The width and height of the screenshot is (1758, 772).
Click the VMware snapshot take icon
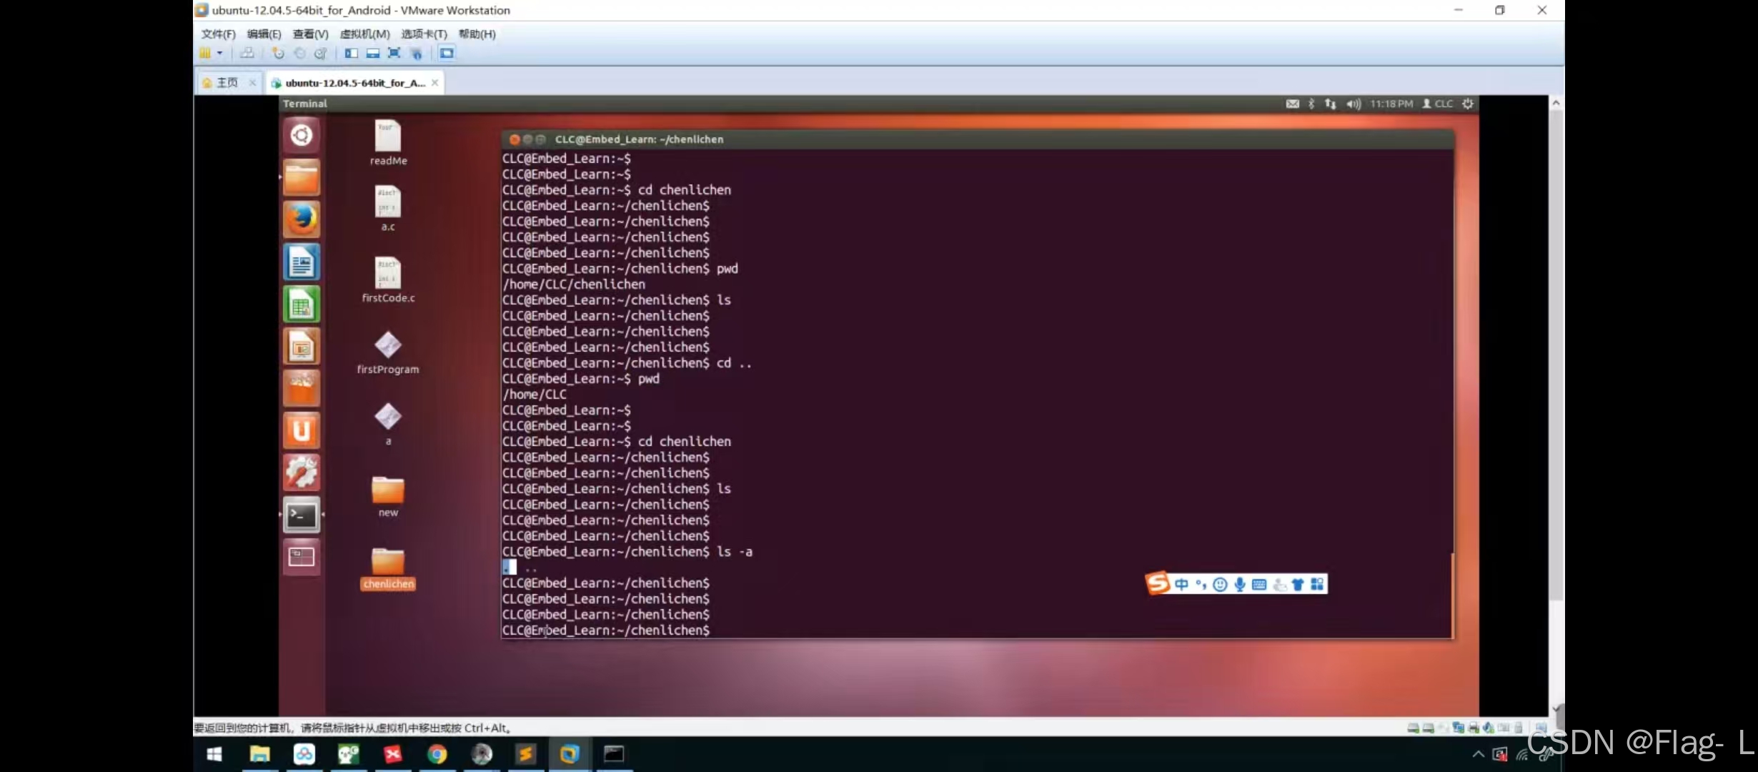(278, 53)
